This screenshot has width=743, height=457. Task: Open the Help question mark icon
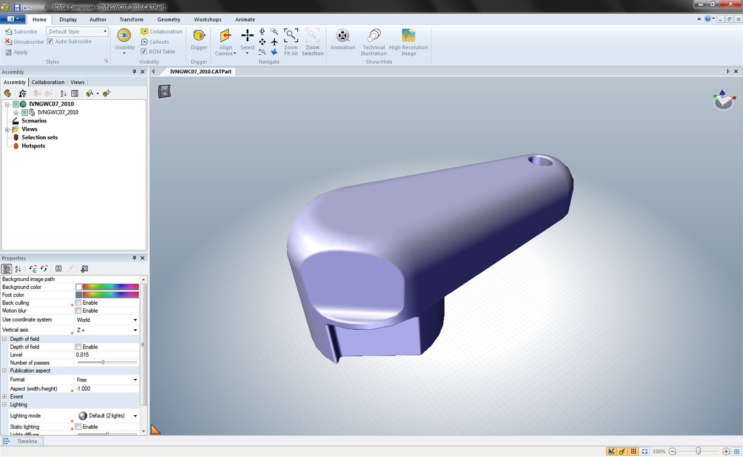tap(708, 19)
